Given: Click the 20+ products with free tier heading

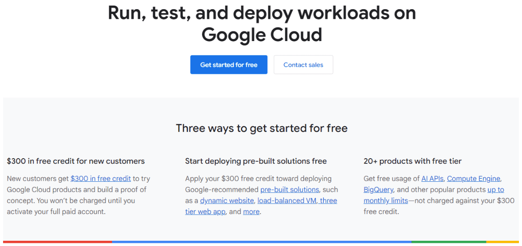Looking at the screenshot, I should point(413,161).
